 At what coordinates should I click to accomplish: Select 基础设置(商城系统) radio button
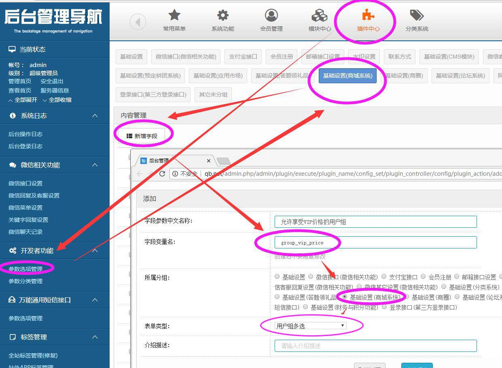pyautogui.click(x=345, y=297)
